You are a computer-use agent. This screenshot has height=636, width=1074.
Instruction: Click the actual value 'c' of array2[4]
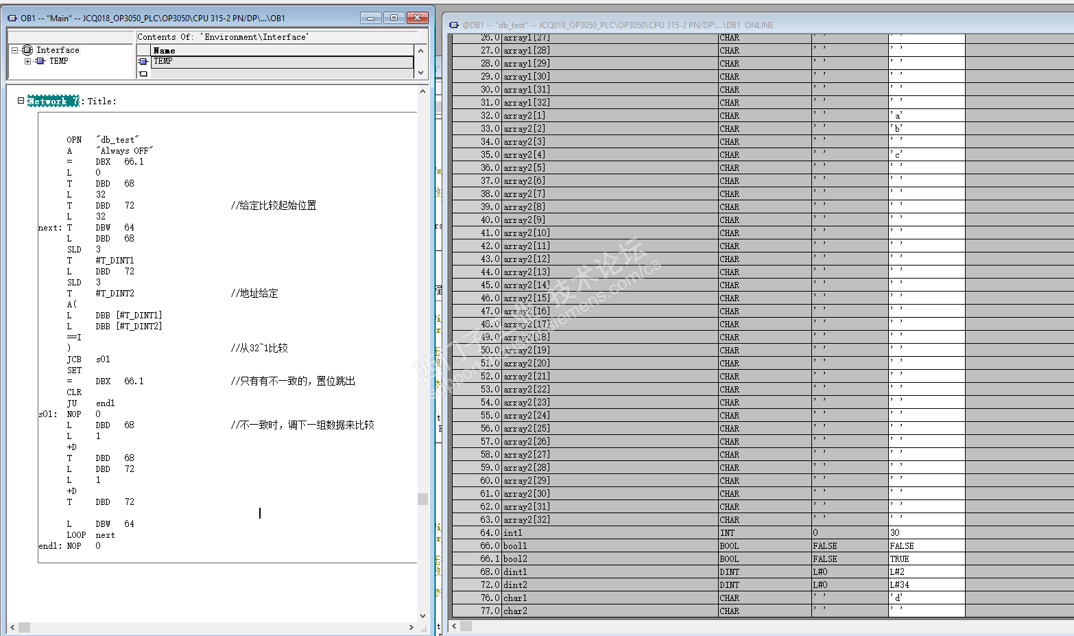[x=927, y=155]
